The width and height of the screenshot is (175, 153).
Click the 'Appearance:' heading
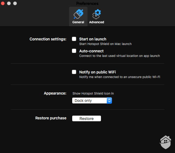[x=55, y=93]
